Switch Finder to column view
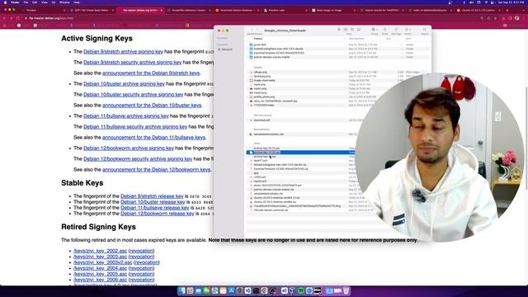Screen dimensions: 528x297 point(352,30)
